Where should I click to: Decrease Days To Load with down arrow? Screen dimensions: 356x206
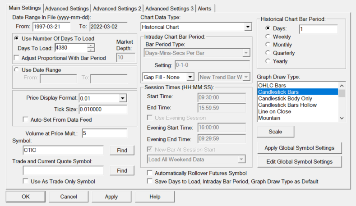pos(91,50)
